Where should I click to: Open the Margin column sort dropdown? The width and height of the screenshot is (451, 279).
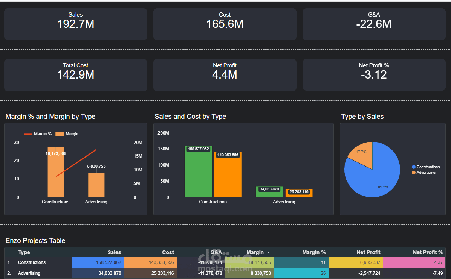(x=268, y=252)
